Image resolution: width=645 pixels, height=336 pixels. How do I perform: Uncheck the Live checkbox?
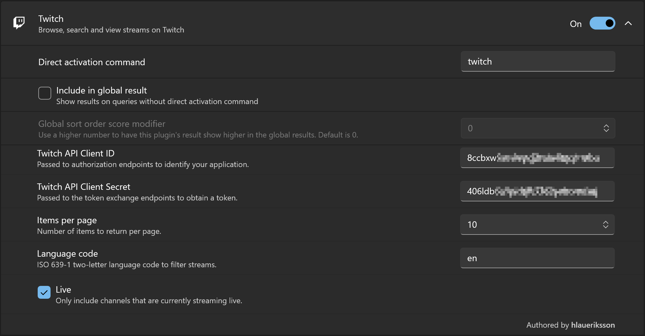click(x=44, y=292)
